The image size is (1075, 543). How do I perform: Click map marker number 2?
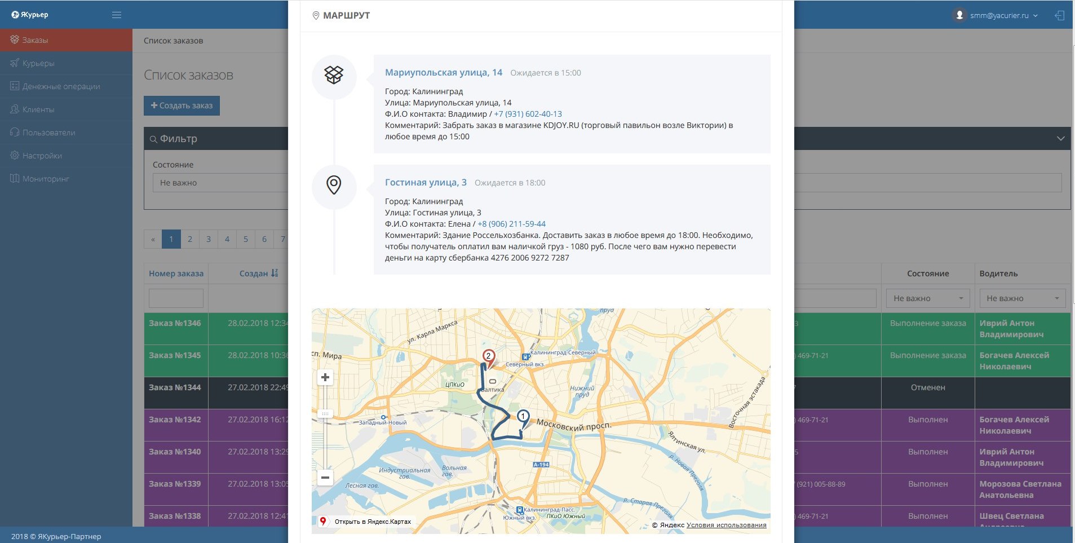pyautogui.click(x=489, y=357)
